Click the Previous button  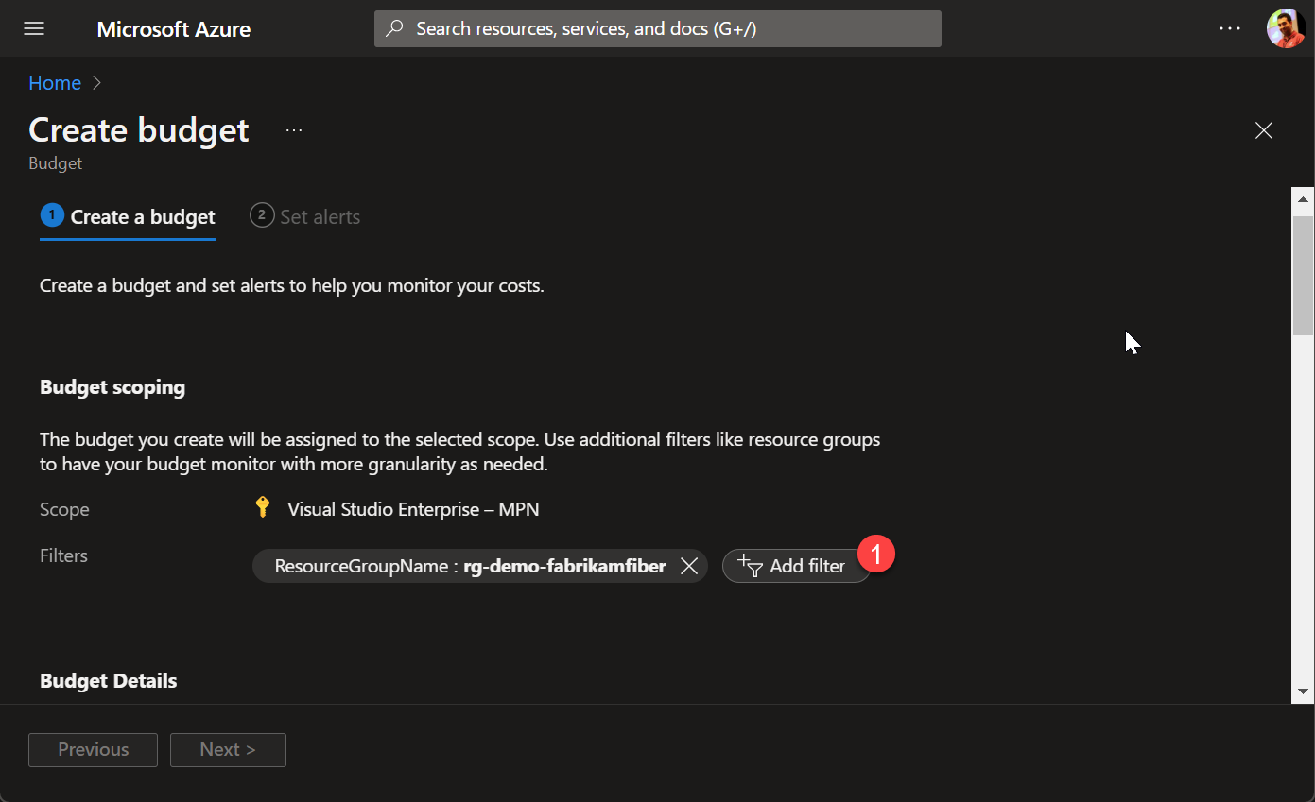(93, 749)
